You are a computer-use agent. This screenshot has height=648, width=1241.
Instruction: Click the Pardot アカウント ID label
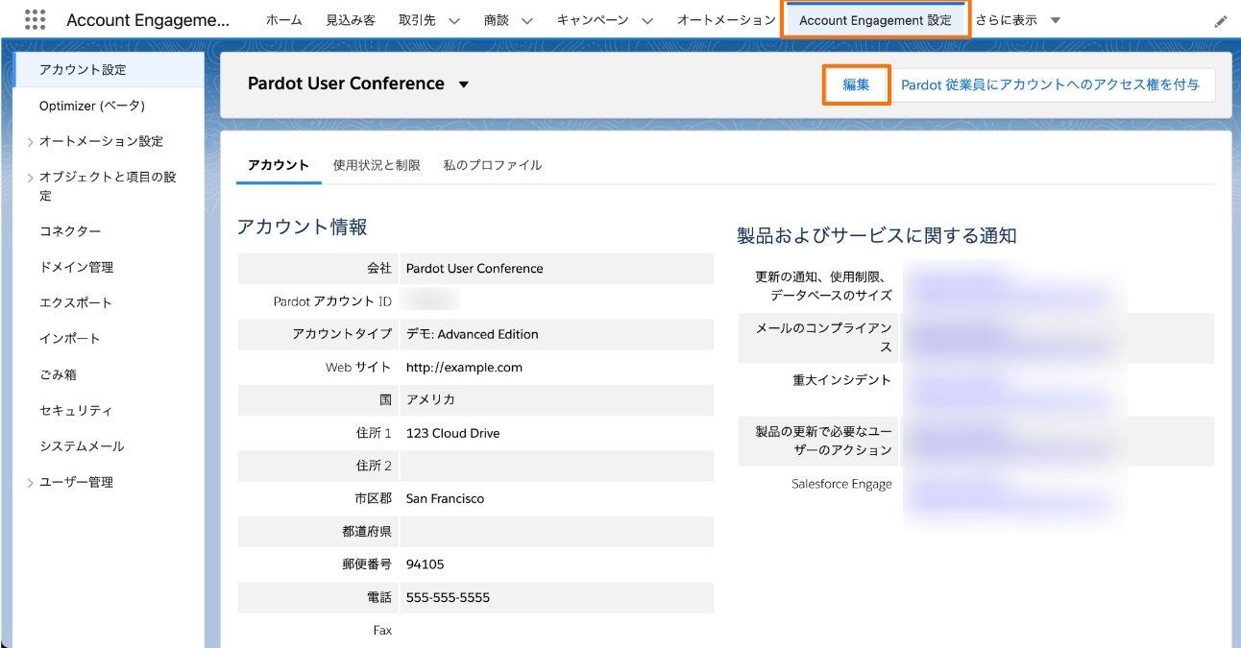332,301
